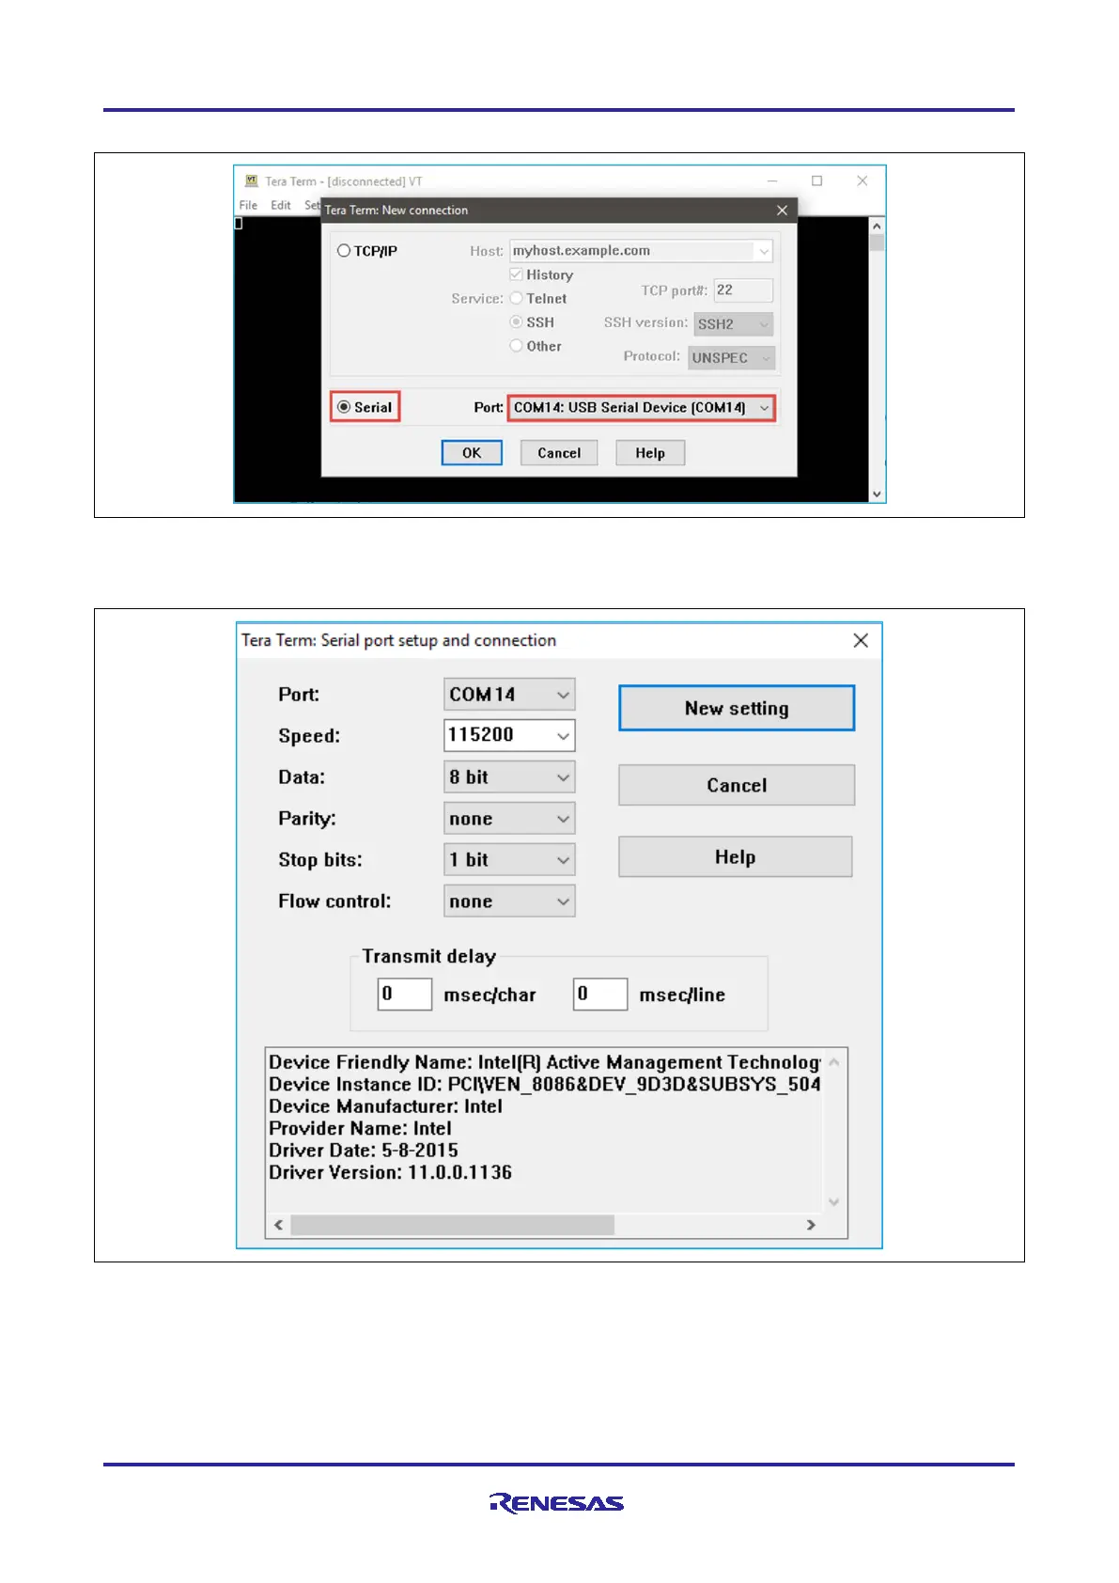The image size is (1119, 1583).
Task: Click the device info scroll-right arrow
Action: point(811,1225)
